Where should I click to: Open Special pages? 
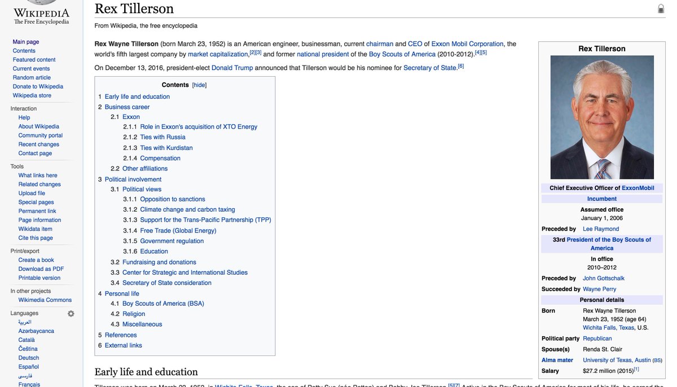(x=36, y=202)
